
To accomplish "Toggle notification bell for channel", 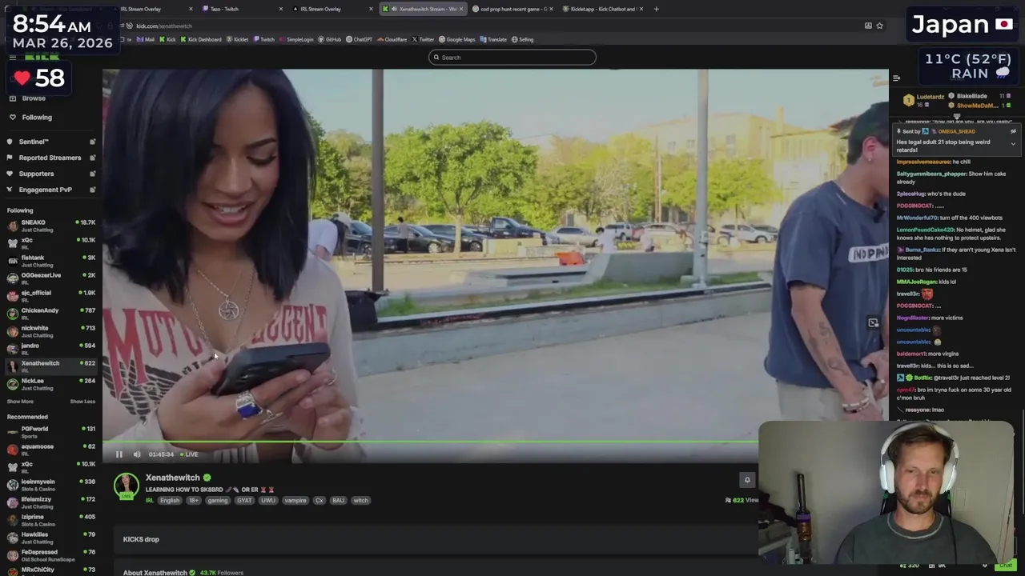I will (747, 480).
